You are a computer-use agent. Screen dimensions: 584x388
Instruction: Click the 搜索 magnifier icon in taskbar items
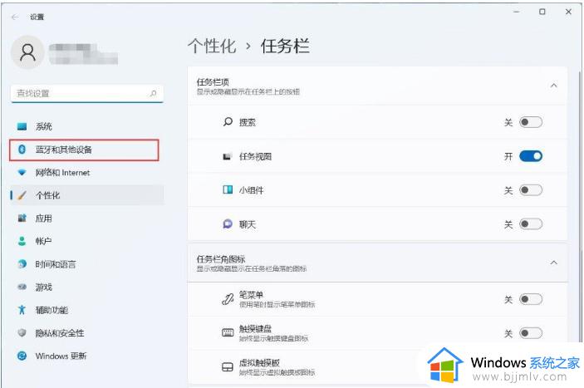pos(228,122)
